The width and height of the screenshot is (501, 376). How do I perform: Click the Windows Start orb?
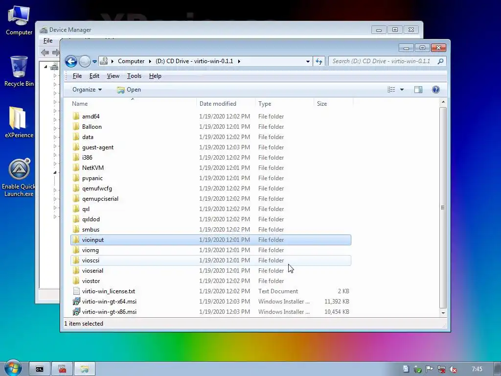point(13,369)
